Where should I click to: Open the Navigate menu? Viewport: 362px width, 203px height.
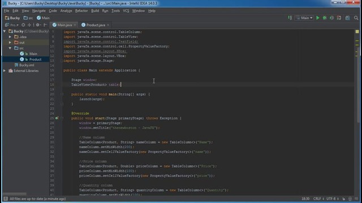[x=39, y=11]
